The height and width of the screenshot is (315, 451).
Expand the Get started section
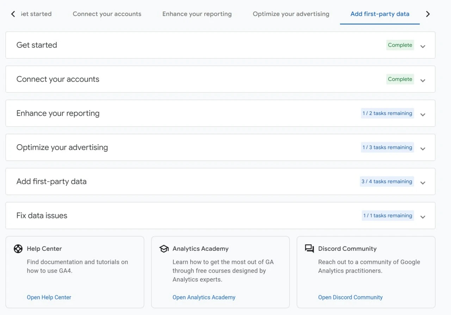(423, 46)
